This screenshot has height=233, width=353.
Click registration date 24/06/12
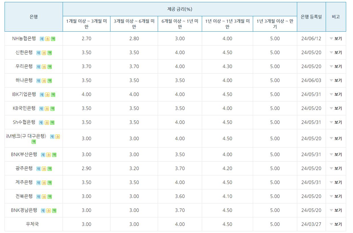coord(311,38)
